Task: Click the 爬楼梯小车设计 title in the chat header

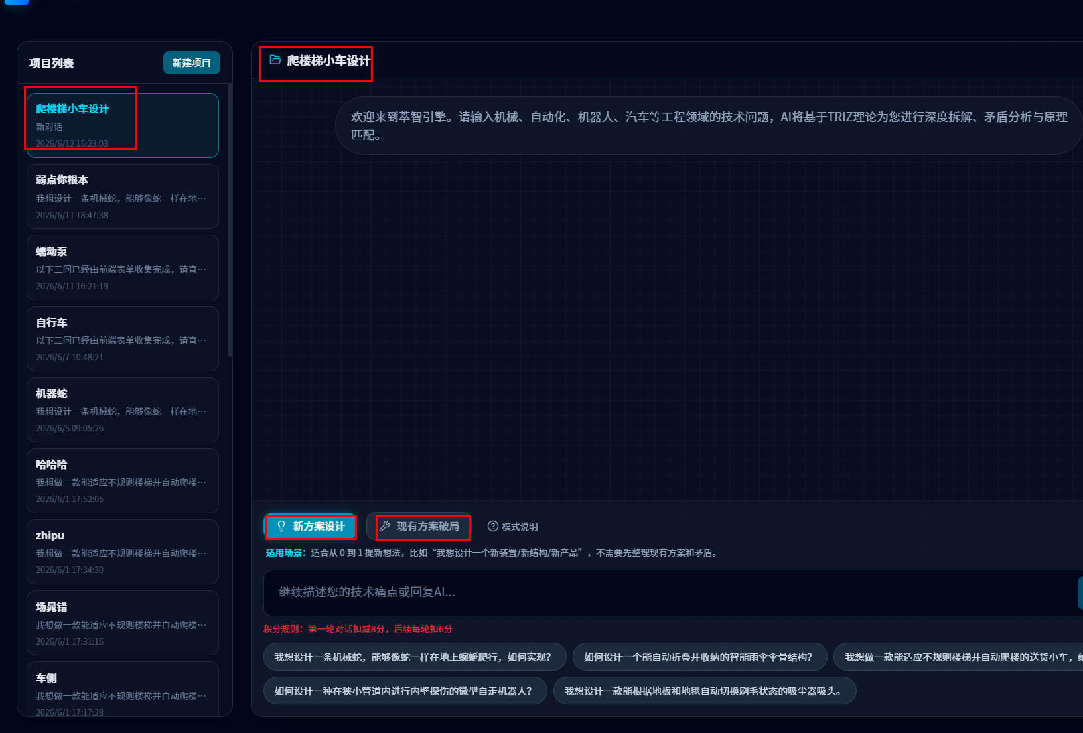Action: point(328,61)
